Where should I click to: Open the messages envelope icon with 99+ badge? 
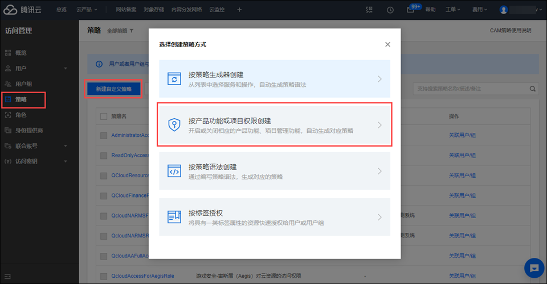(x=410, y=10)
